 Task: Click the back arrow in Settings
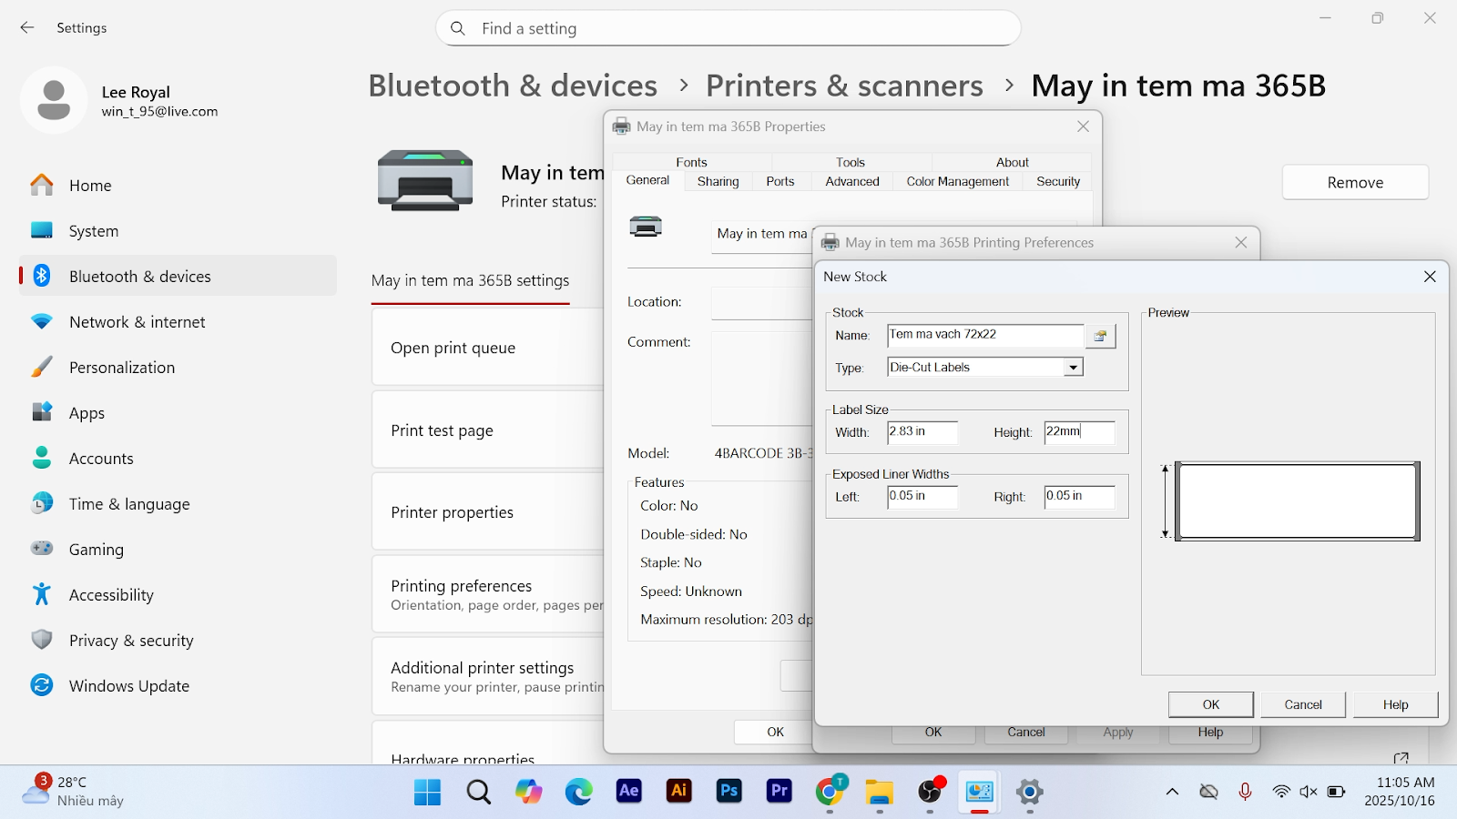(x=27, y=28)
